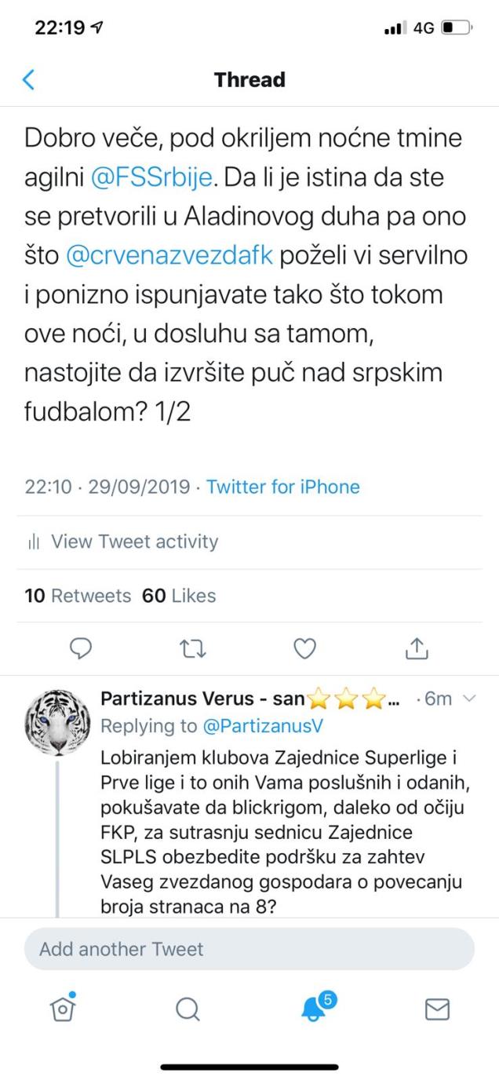Open the Home tab
The height and width of the screenshot is (1080, 499).
(x=62, y=1008)
